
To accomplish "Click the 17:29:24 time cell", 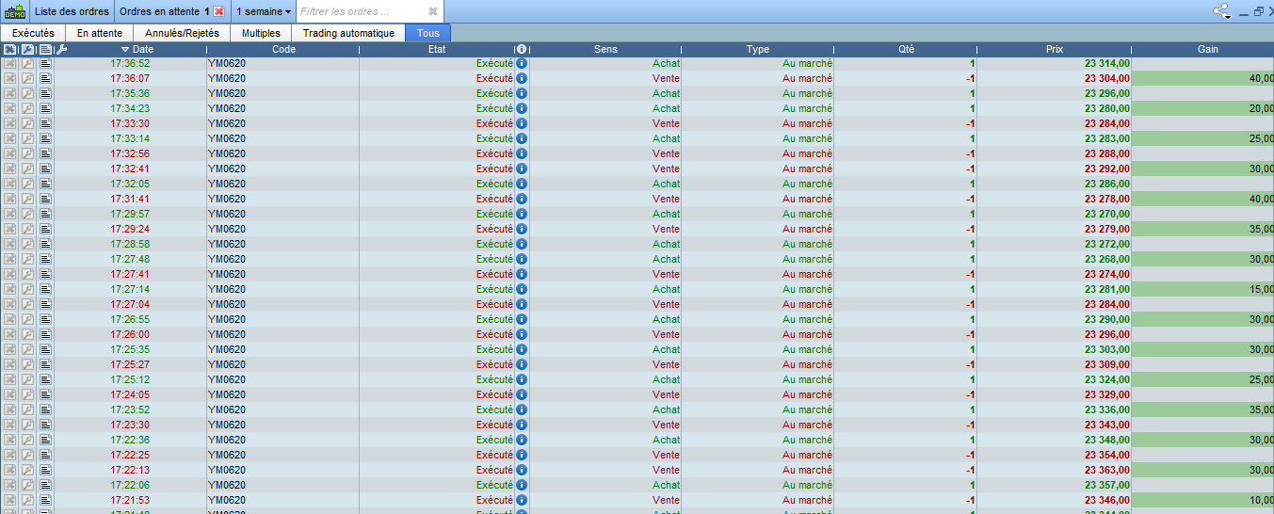I will 130,229.
